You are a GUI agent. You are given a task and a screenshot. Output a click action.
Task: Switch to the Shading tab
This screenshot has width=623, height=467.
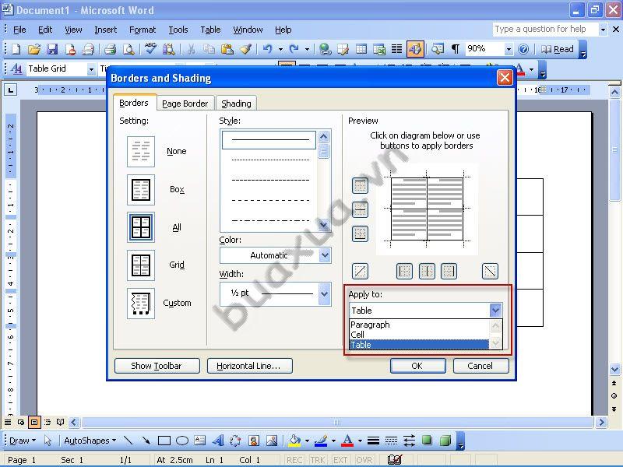236,104
